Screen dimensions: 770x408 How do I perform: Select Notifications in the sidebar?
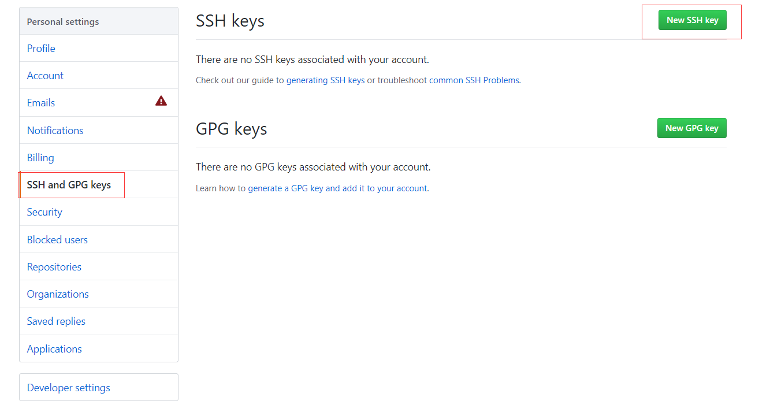[55, 131]
